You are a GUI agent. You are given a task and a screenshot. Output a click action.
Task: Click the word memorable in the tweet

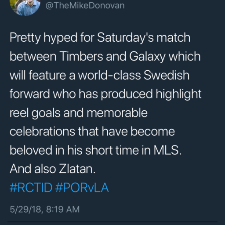point(117,112)
